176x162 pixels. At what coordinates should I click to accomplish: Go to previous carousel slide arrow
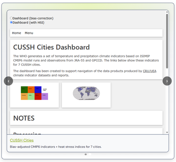point(9,81)
